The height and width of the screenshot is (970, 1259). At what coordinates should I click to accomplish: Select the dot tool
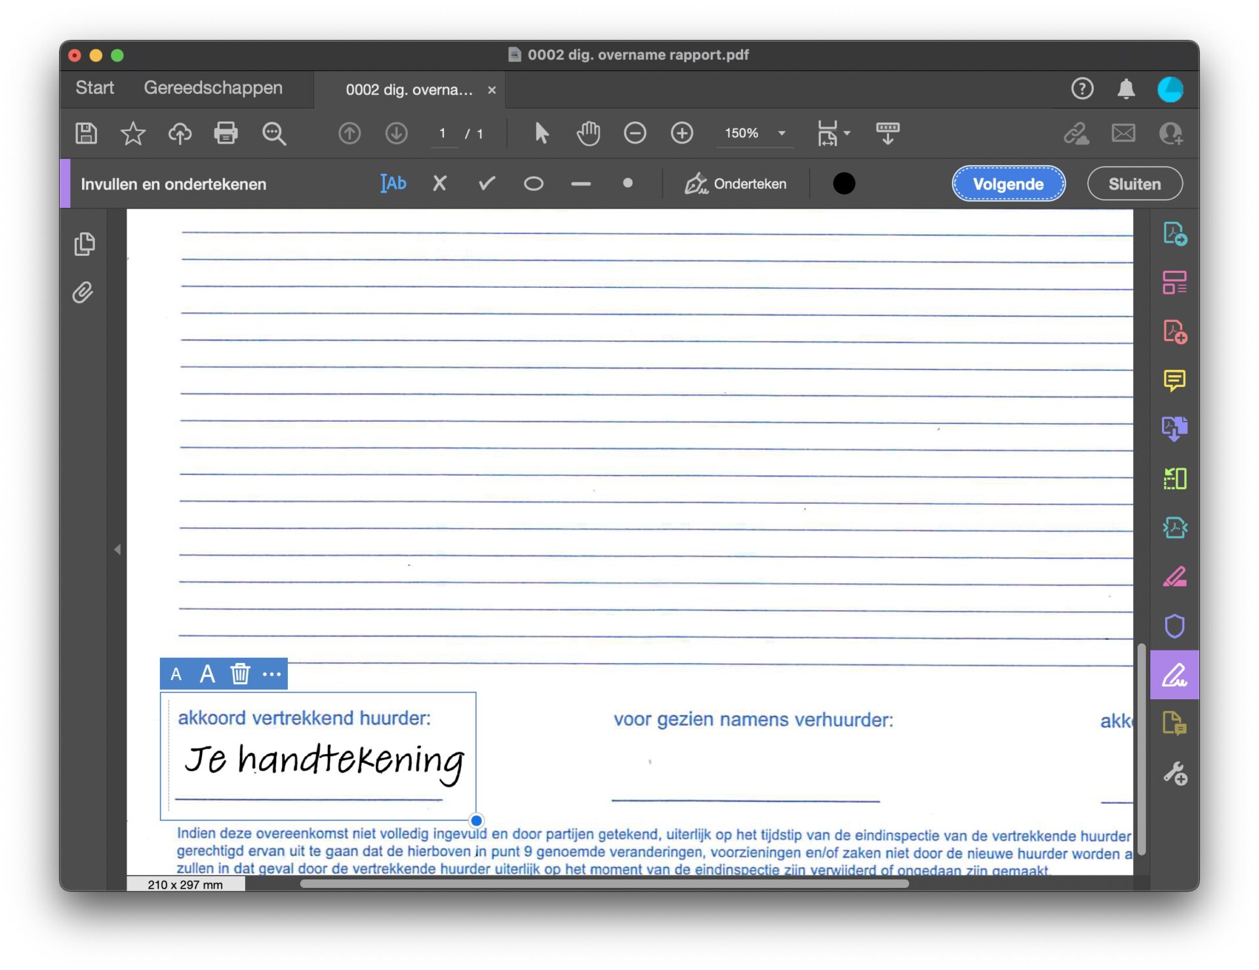point(628,183)
